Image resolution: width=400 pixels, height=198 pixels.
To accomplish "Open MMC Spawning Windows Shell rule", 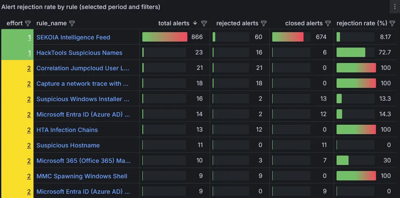I will 82,176.
